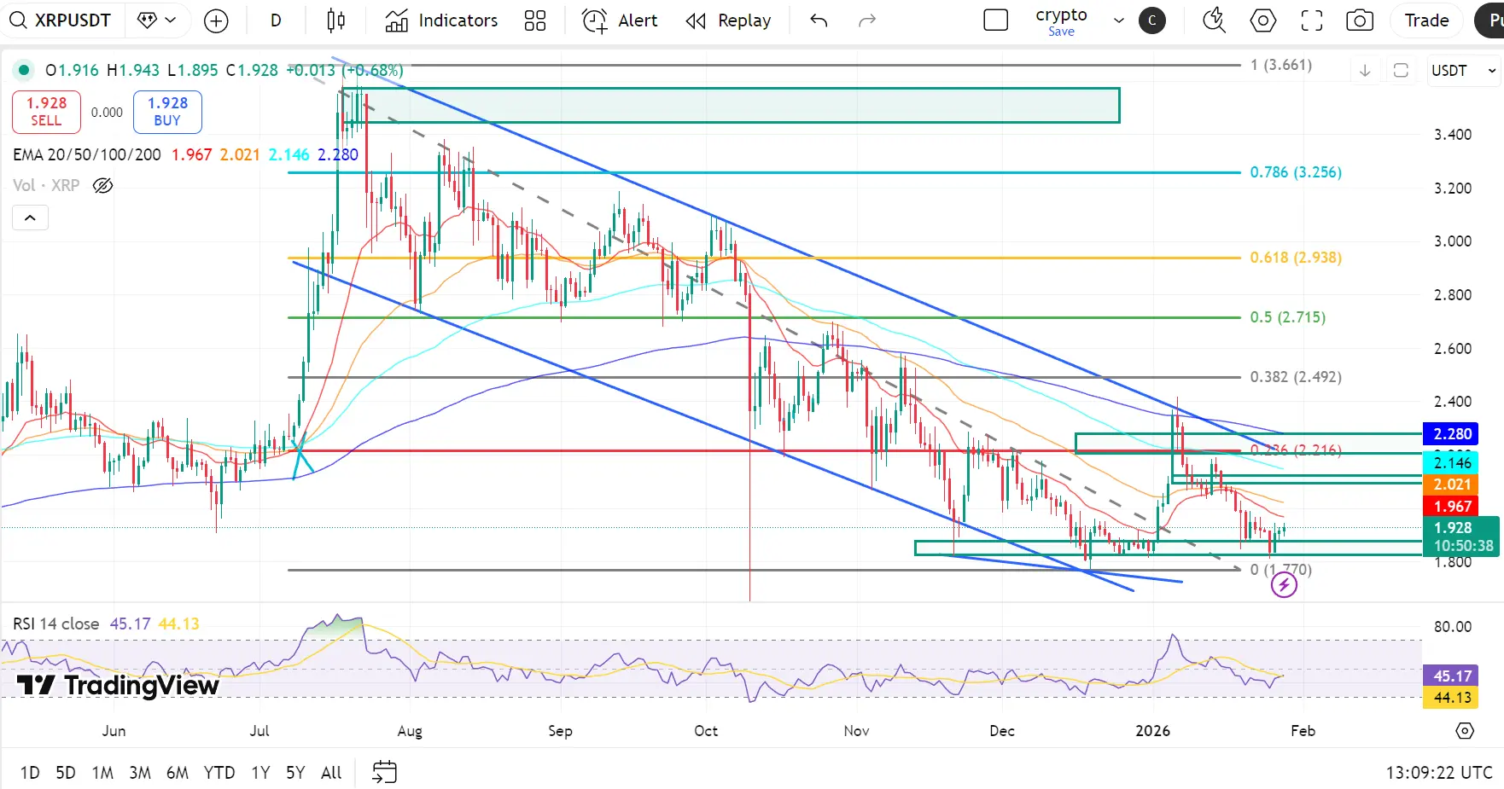
Task: Click the RSI 45.17 scale label
Action: [x=1453, y=676]
